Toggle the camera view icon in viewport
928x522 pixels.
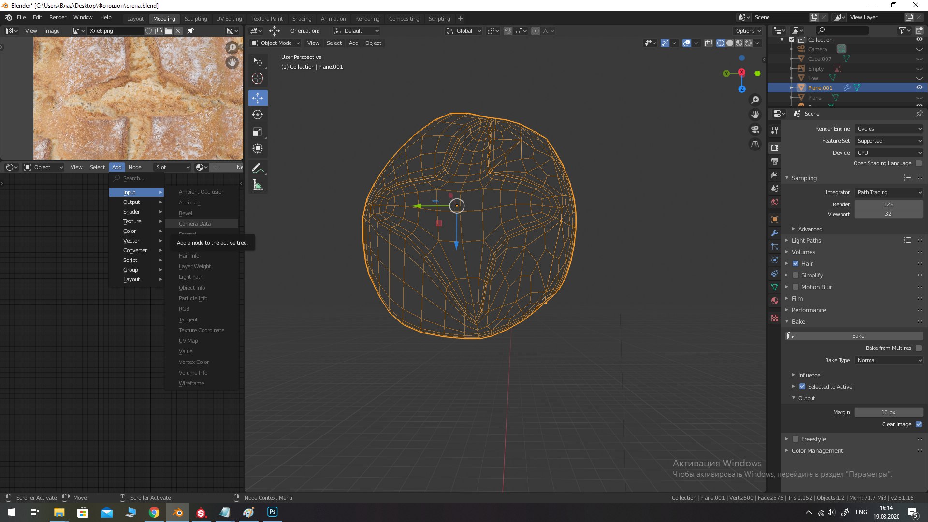click(755, 130)
